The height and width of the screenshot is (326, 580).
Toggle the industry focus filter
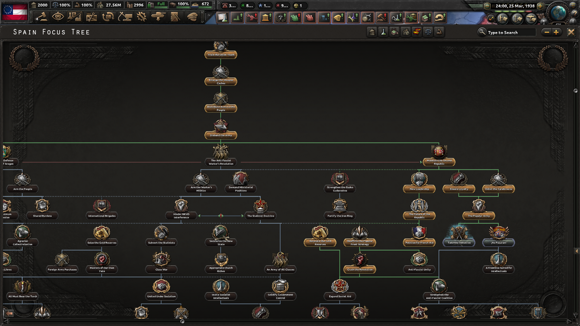[395, 32]
